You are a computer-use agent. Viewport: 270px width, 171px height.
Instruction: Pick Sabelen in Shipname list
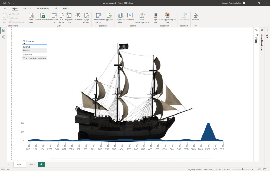pos(35,55)
